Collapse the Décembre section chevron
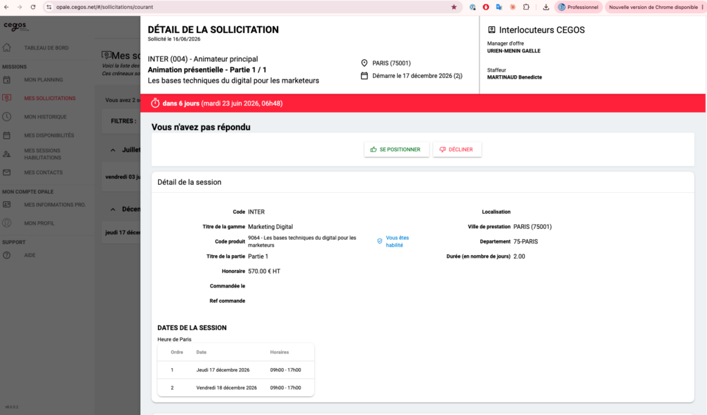The image size is (707, 415). click(113, 210)
